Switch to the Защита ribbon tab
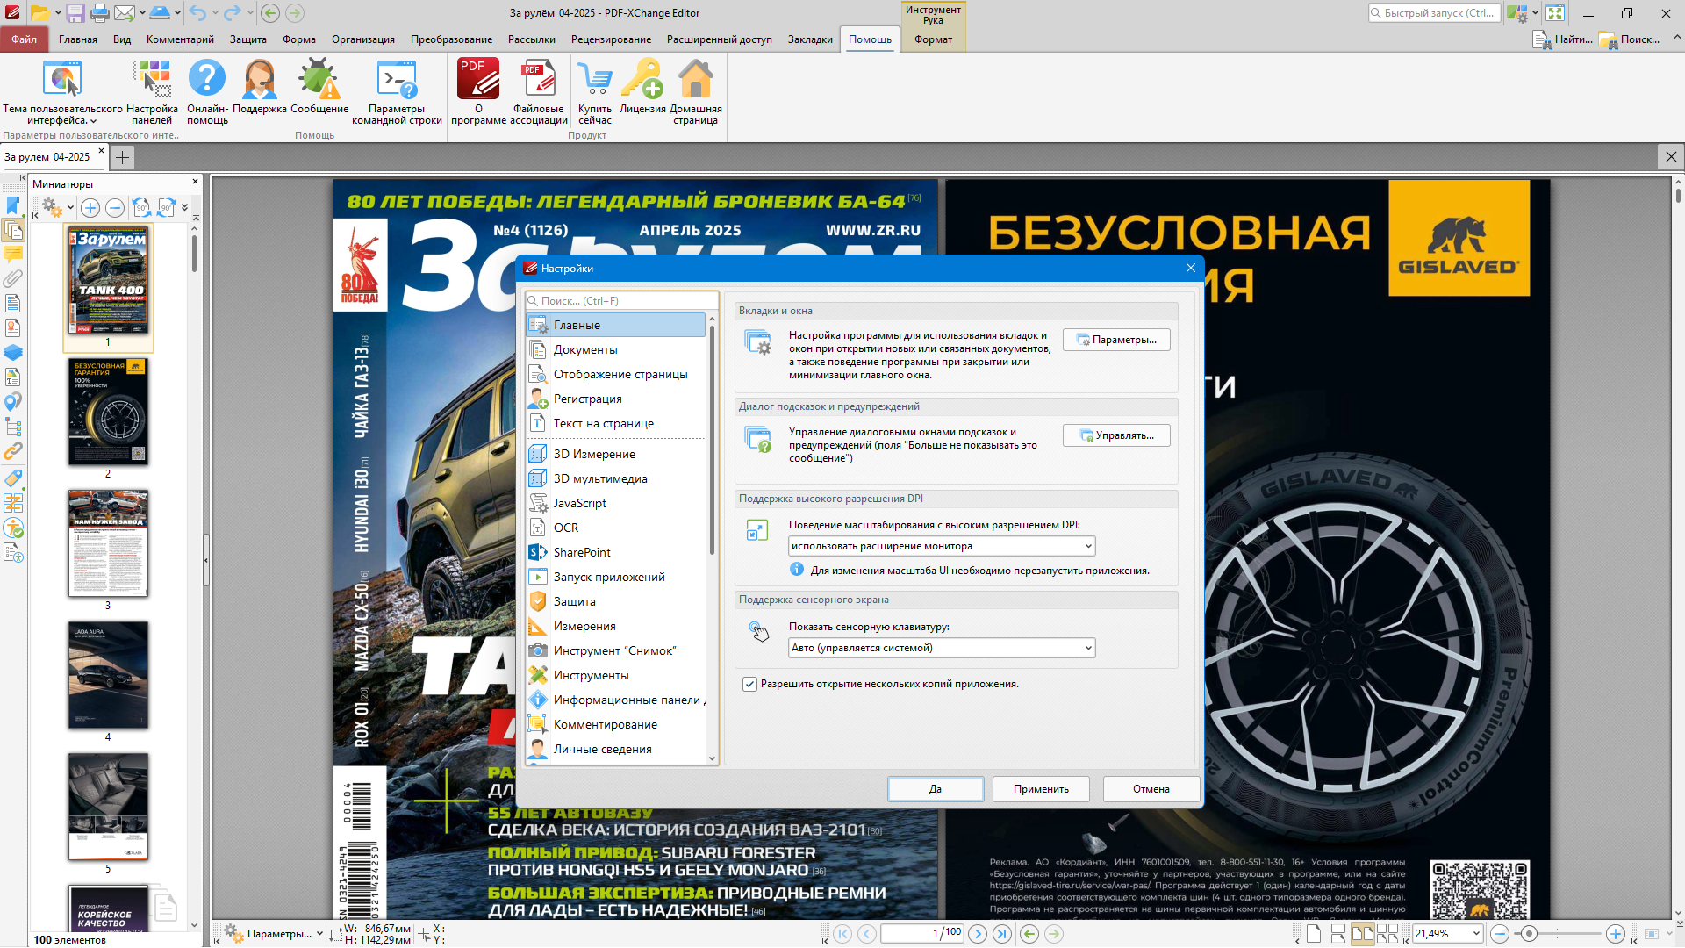 247,39
